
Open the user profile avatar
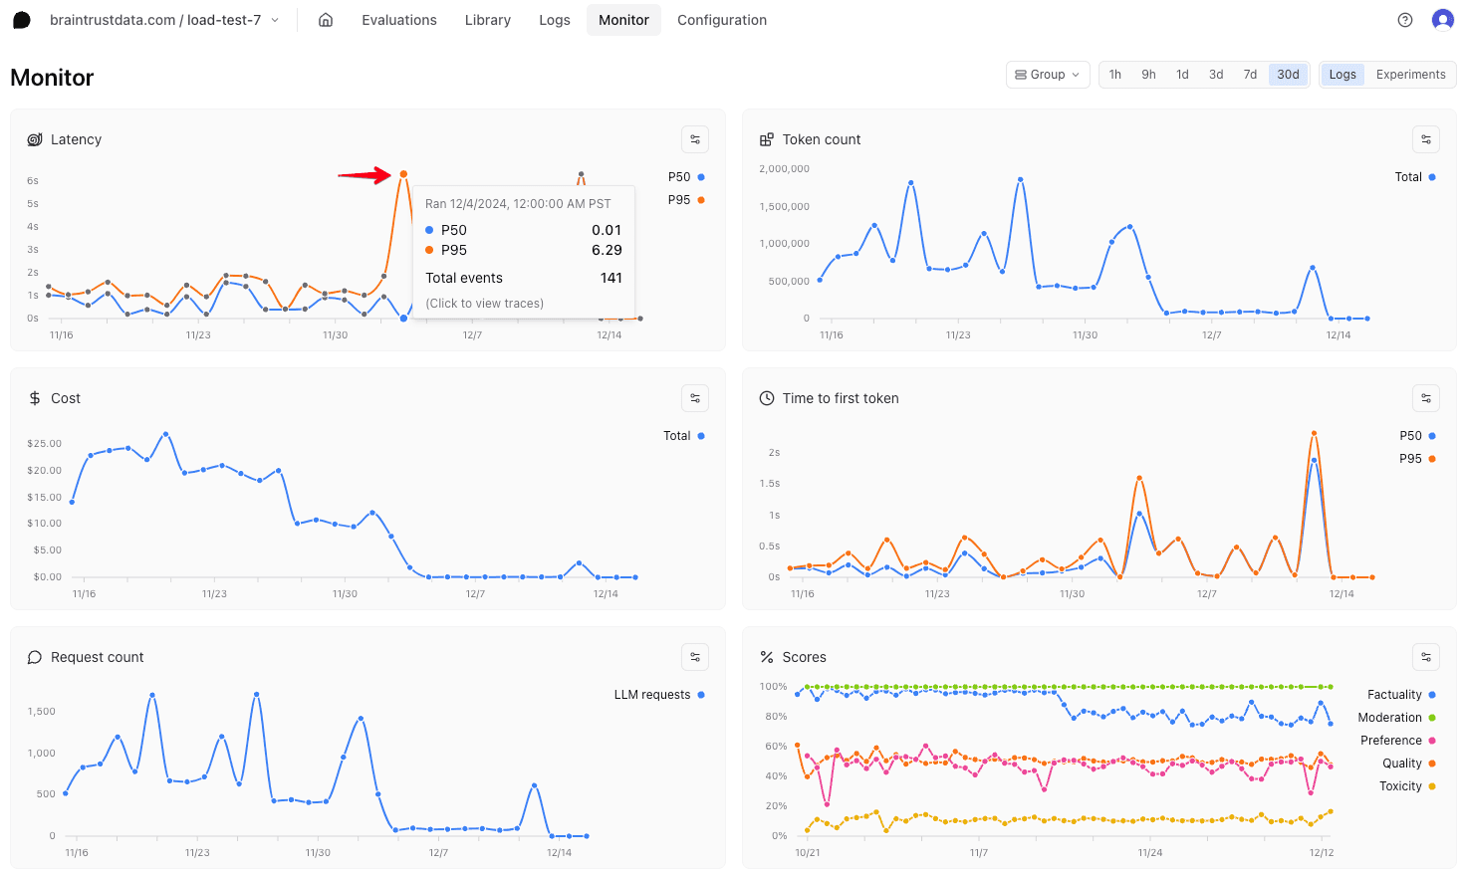1442,20
